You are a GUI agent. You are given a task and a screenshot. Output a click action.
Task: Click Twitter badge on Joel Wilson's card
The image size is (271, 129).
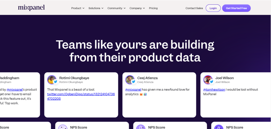212,82
